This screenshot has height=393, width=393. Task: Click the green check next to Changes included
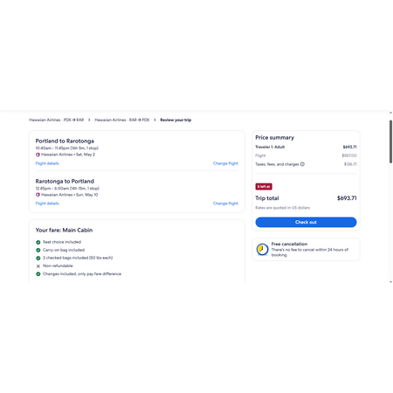(38, 274)
